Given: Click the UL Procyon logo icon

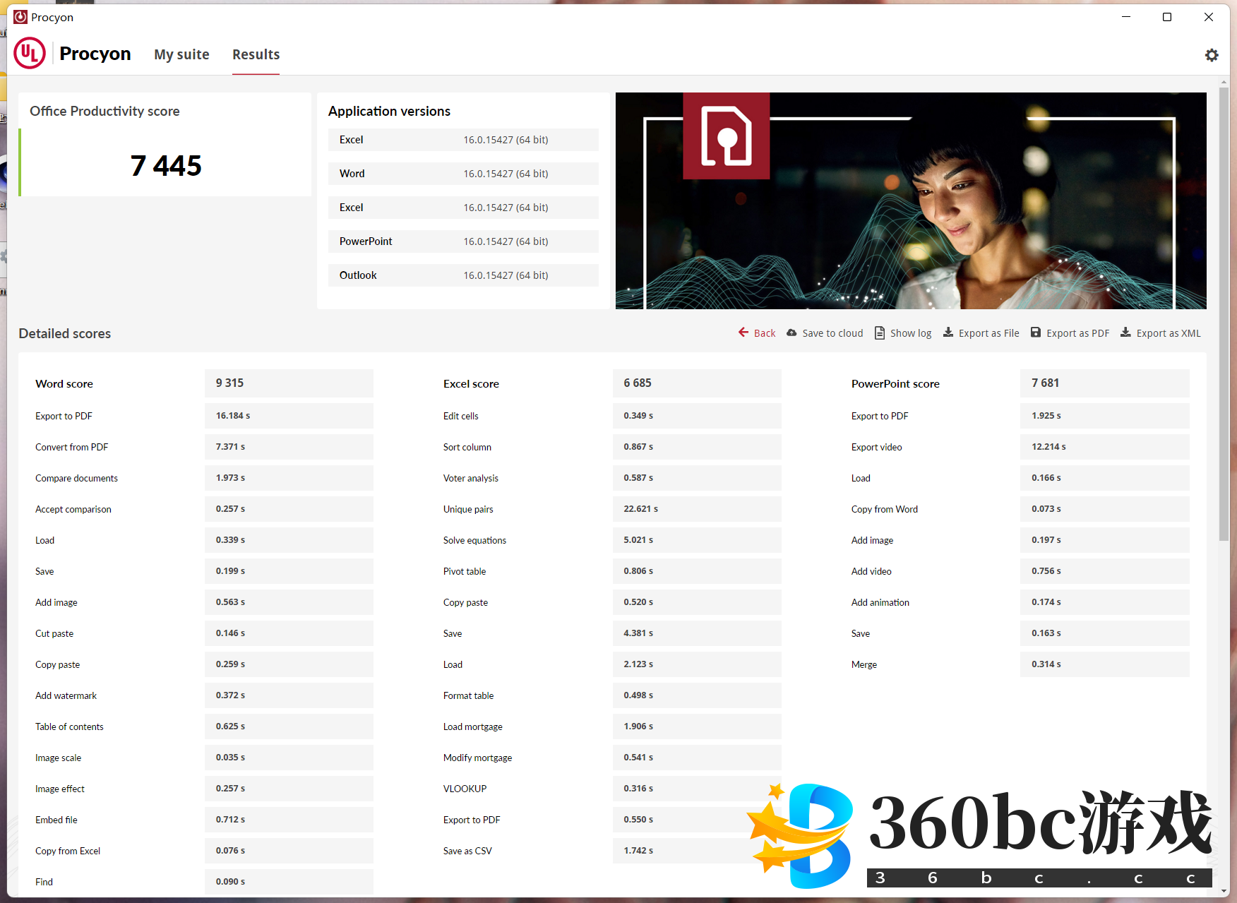Looking at the screenshot, I should coord(30,54).
